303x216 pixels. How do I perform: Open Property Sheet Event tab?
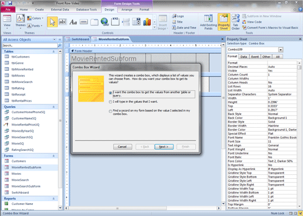tap(255, 57)
